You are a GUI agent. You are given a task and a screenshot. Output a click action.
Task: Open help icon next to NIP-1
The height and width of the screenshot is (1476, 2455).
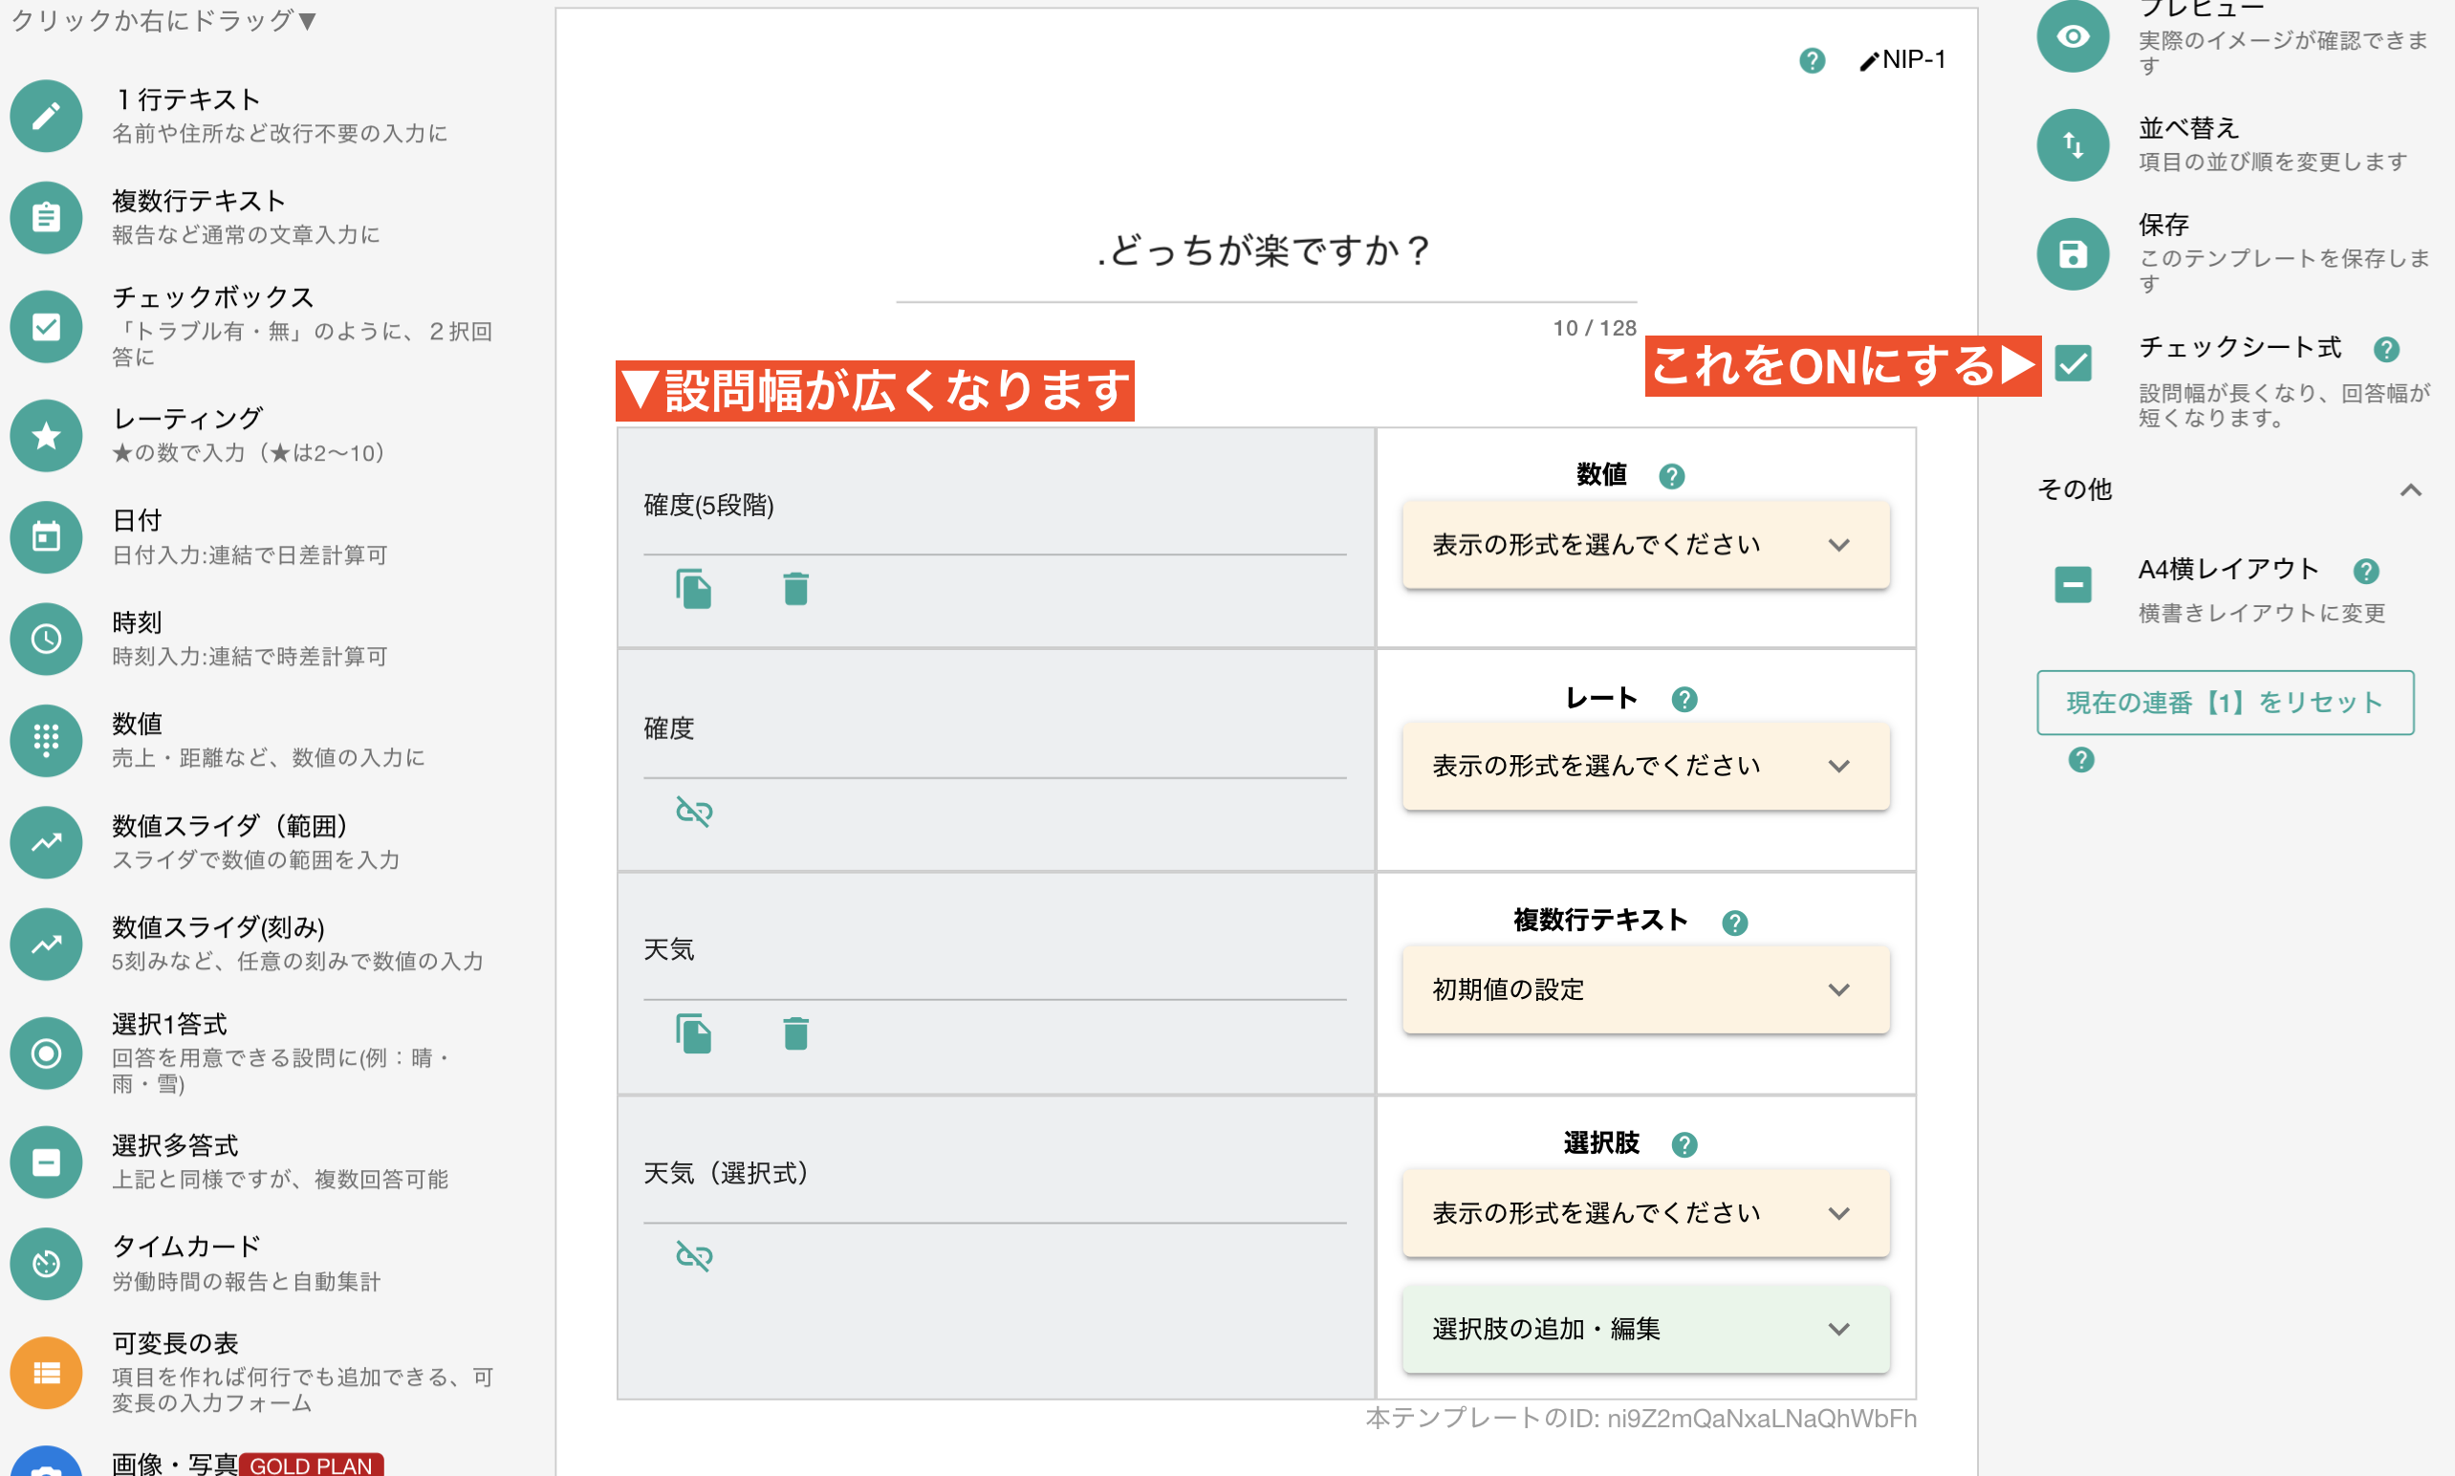[1812, 60]
